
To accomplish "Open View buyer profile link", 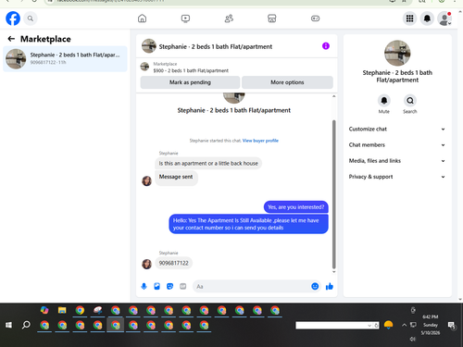I will [260, 141].
